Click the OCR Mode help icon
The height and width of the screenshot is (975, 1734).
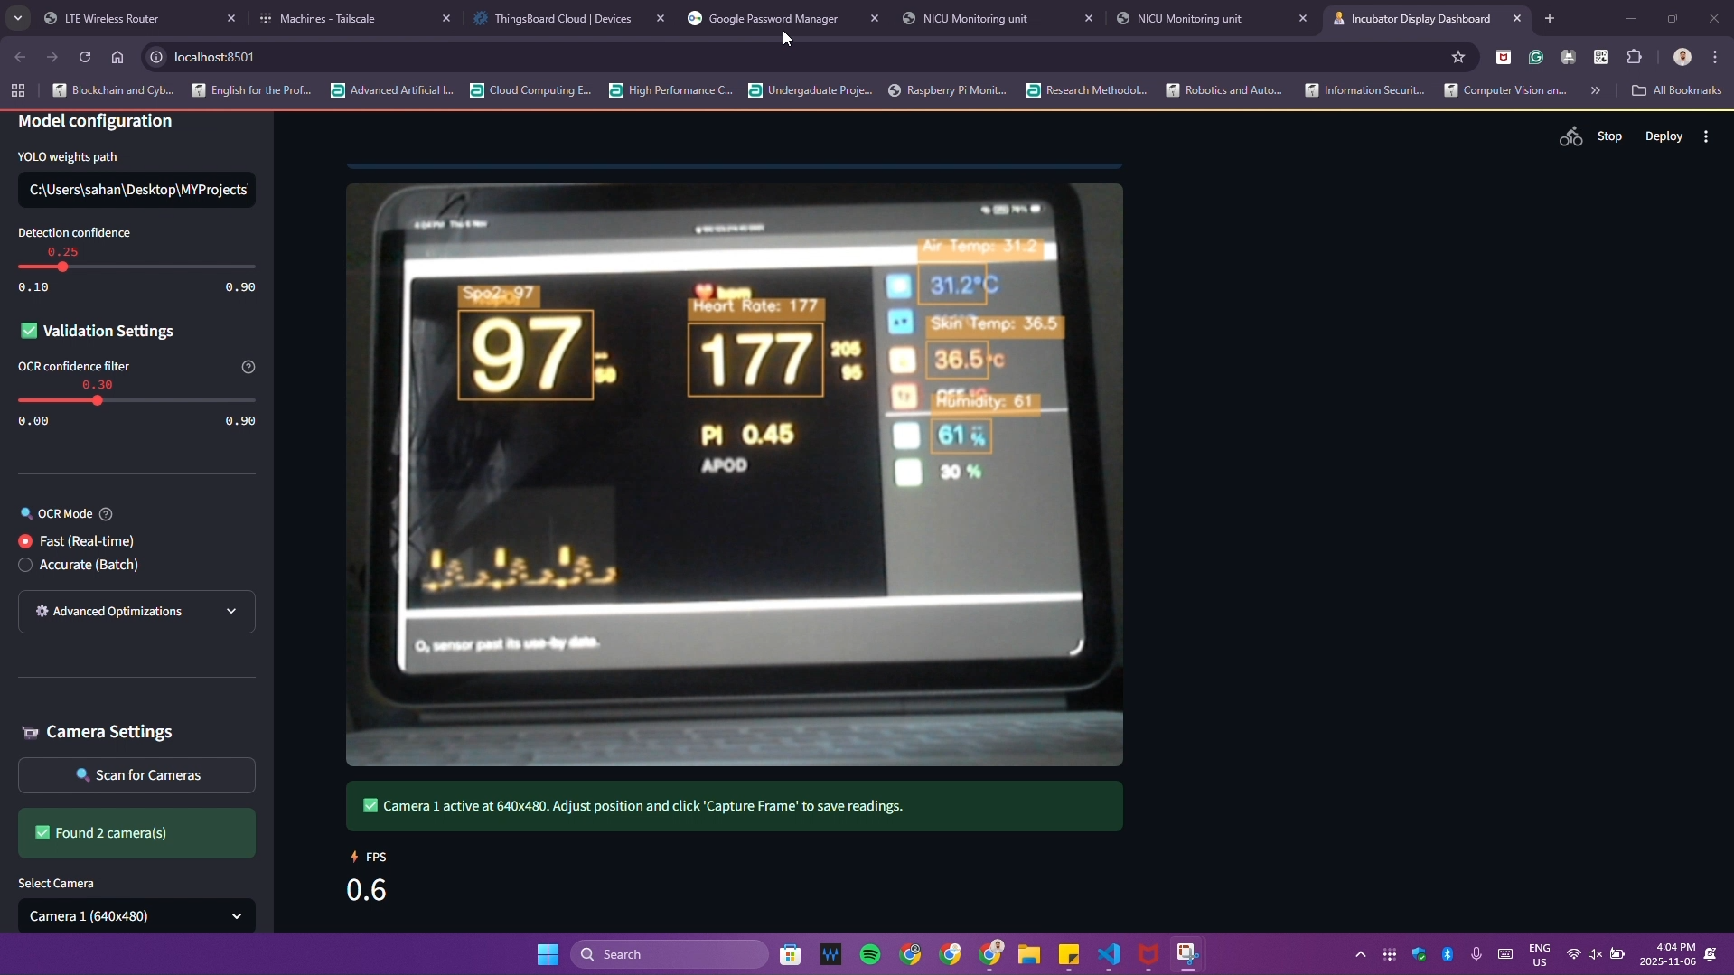click(x=106, y=514)
